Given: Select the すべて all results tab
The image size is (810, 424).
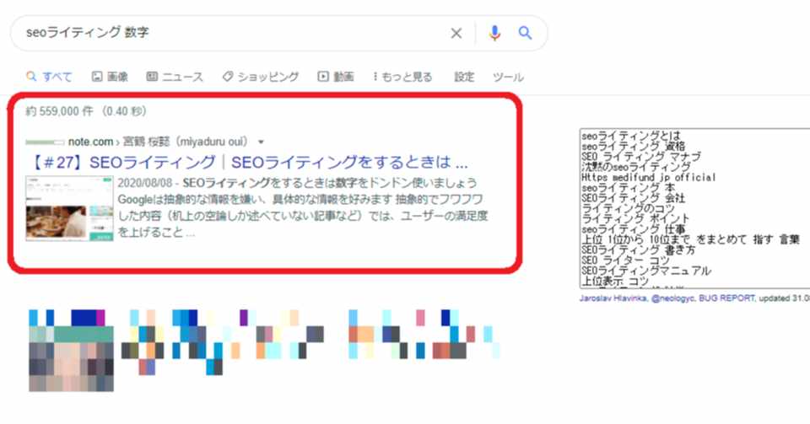Looking at the screenshot, I should 49,77.
